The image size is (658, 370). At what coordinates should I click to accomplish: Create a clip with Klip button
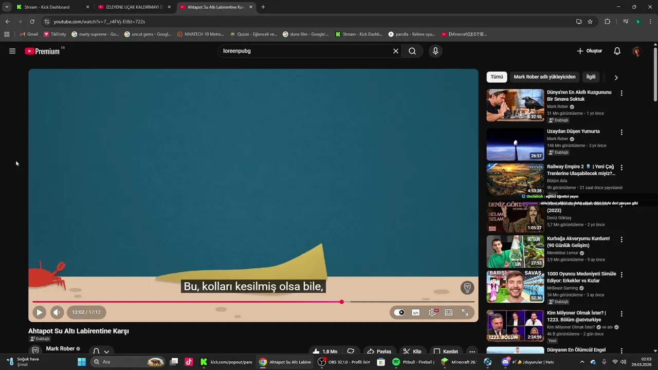point(412,351)
